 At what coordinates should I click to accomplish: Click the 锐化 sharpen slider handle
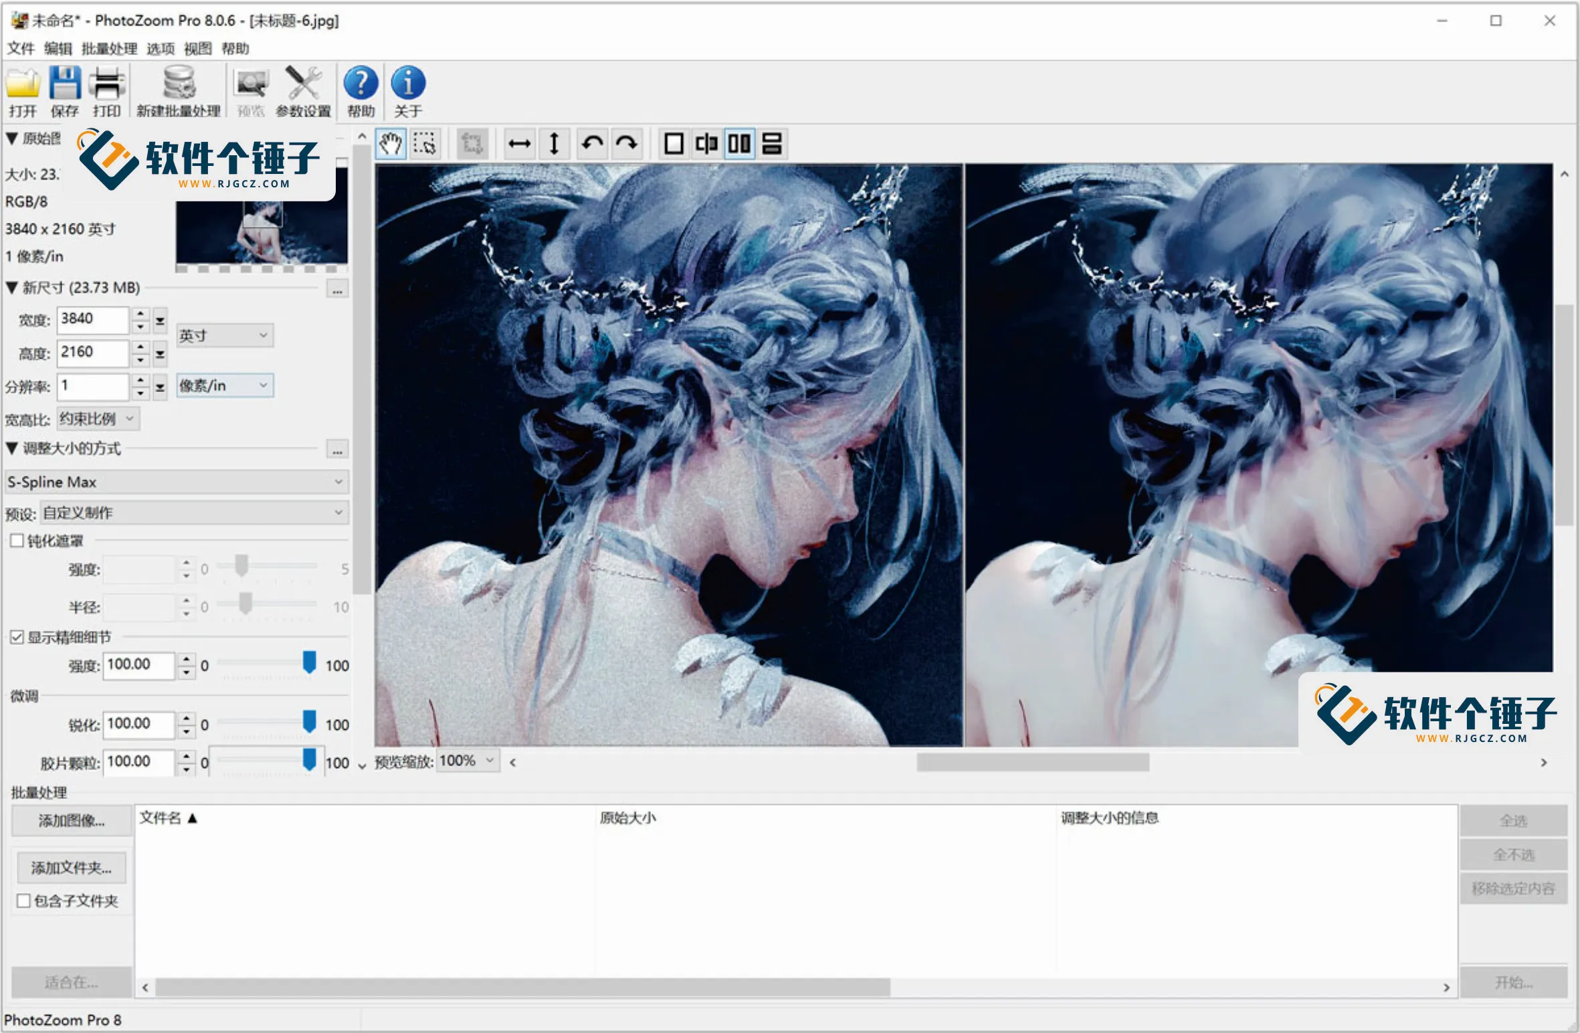point(309,721)
